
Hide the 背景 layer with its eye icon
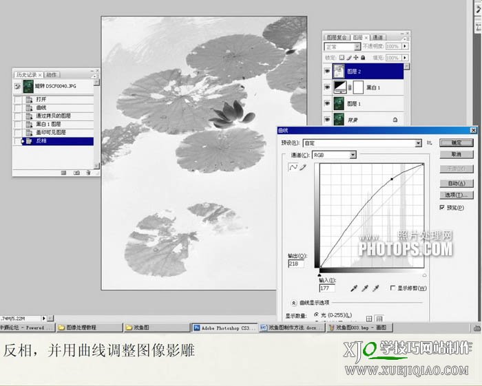(x=327, y=120)
